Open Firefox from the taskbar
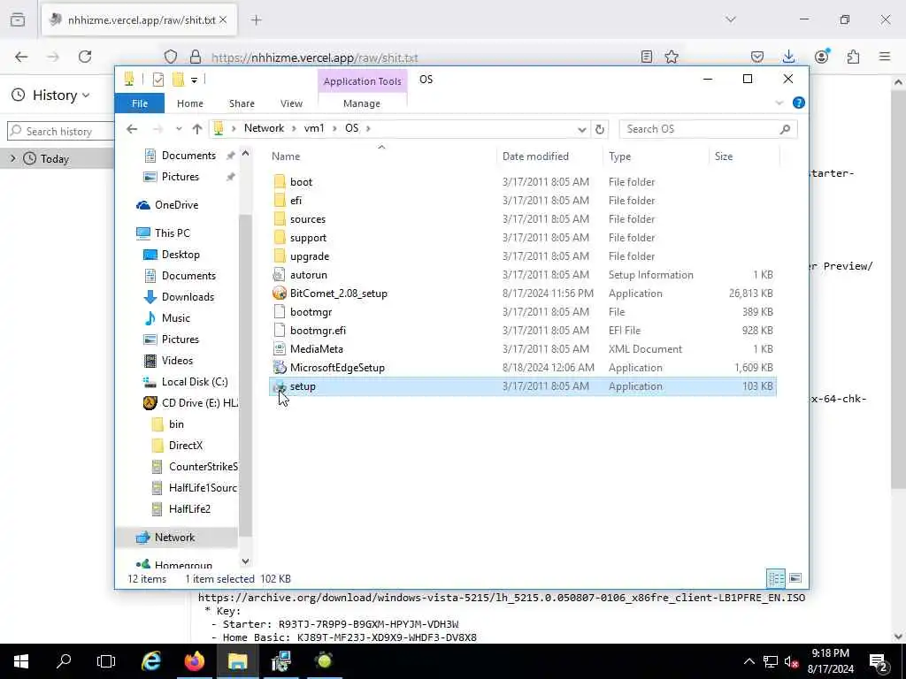 [x=194, y=661]
